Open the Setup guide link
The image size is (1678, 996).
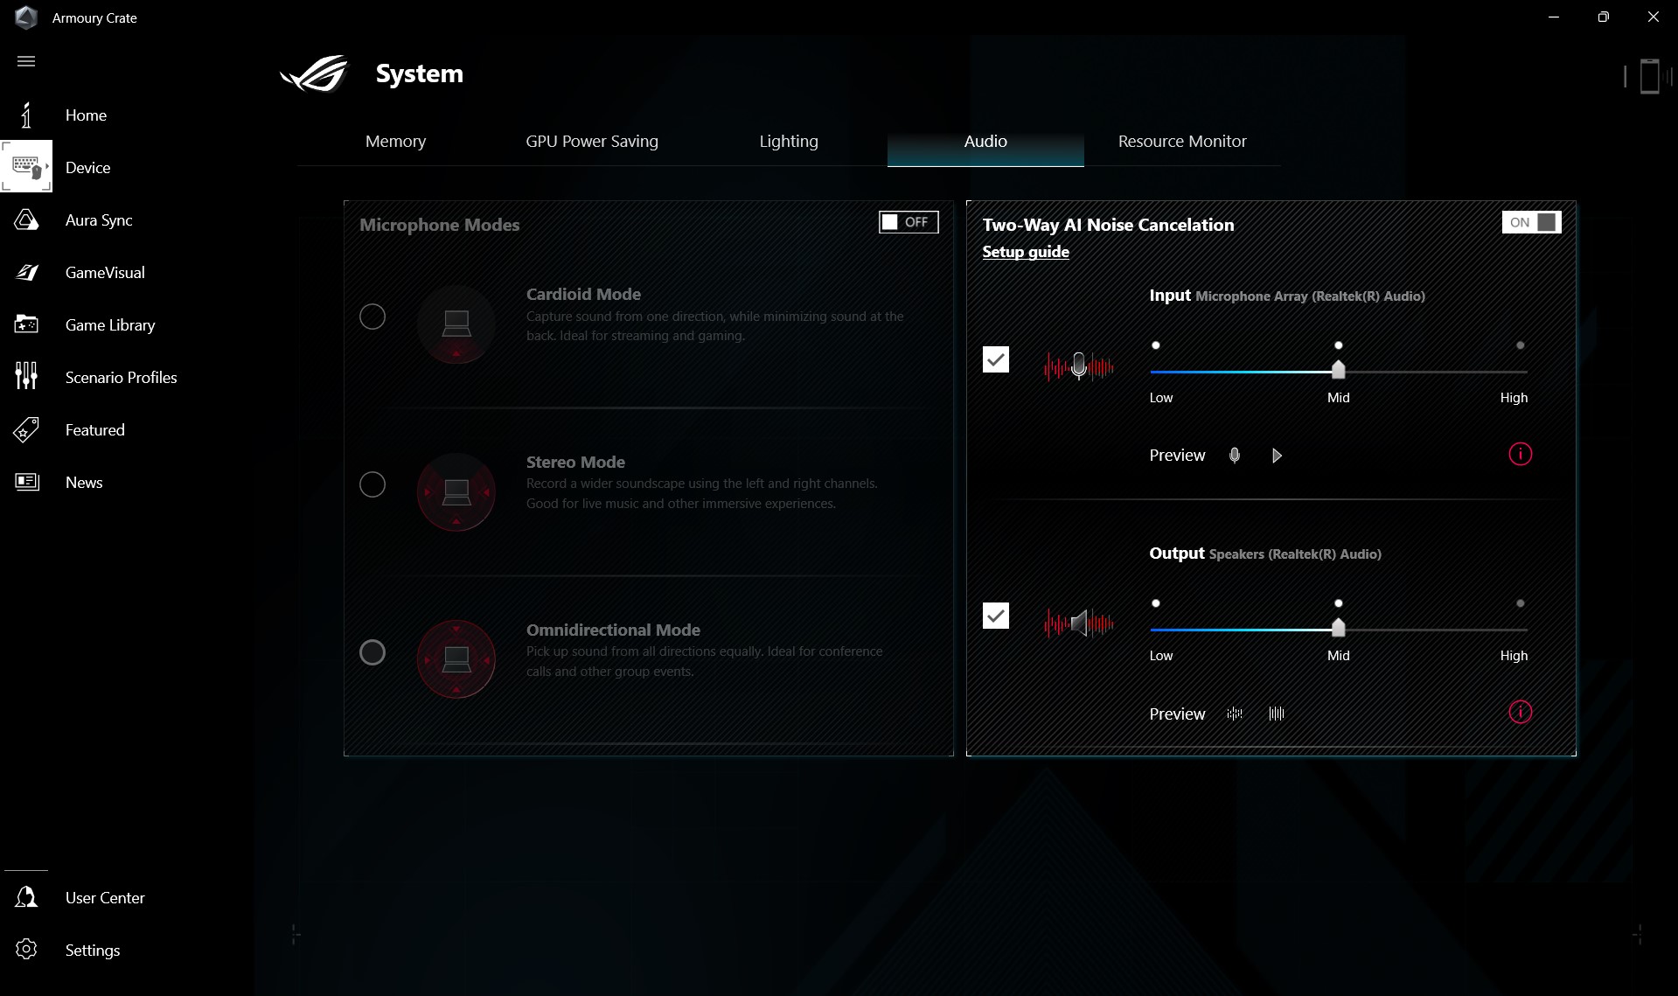1025,252
